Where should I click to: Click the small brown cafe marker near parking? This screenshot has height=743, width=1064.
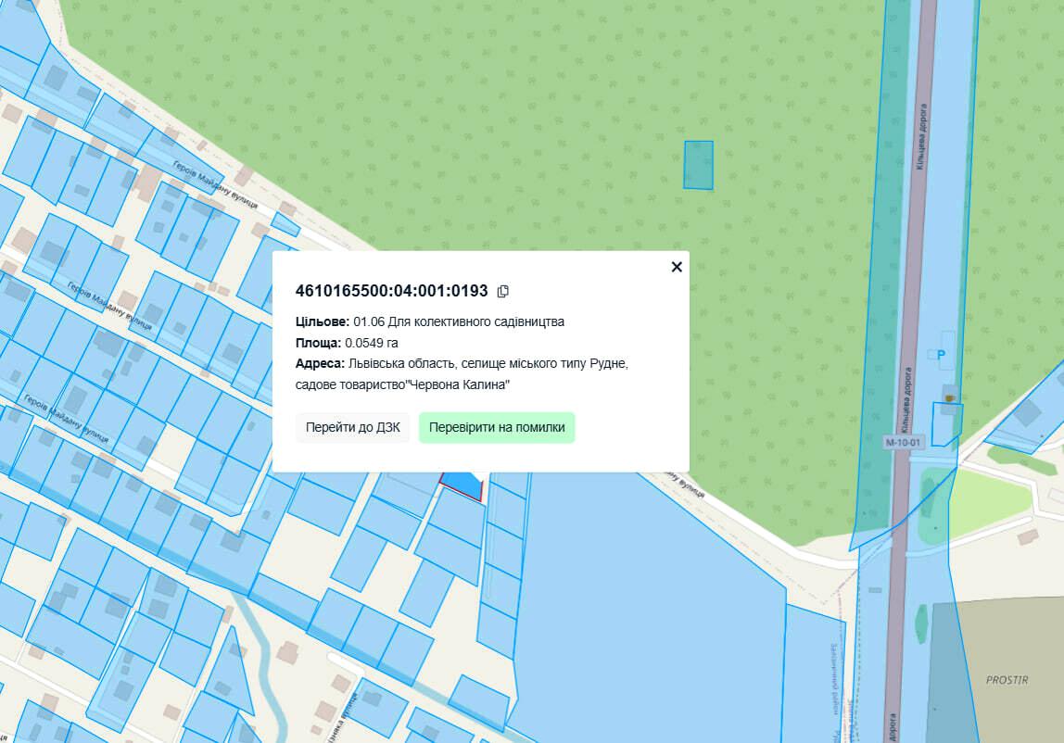coord(949,397)
